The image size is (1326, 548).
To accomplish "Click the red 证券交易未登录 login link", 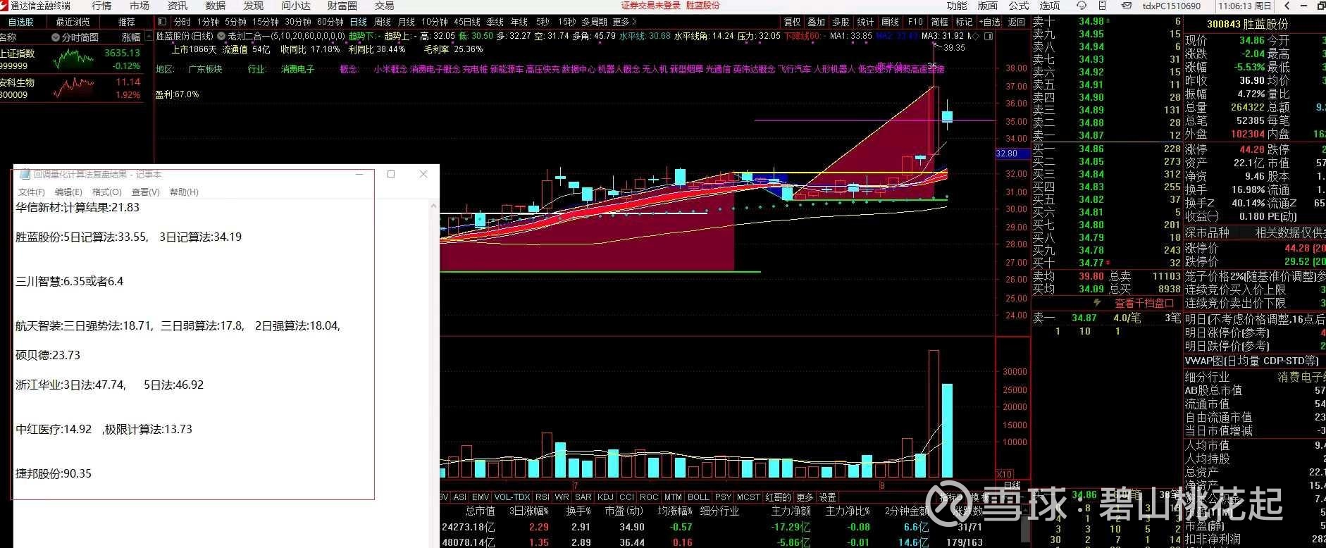I will point(650,6).
